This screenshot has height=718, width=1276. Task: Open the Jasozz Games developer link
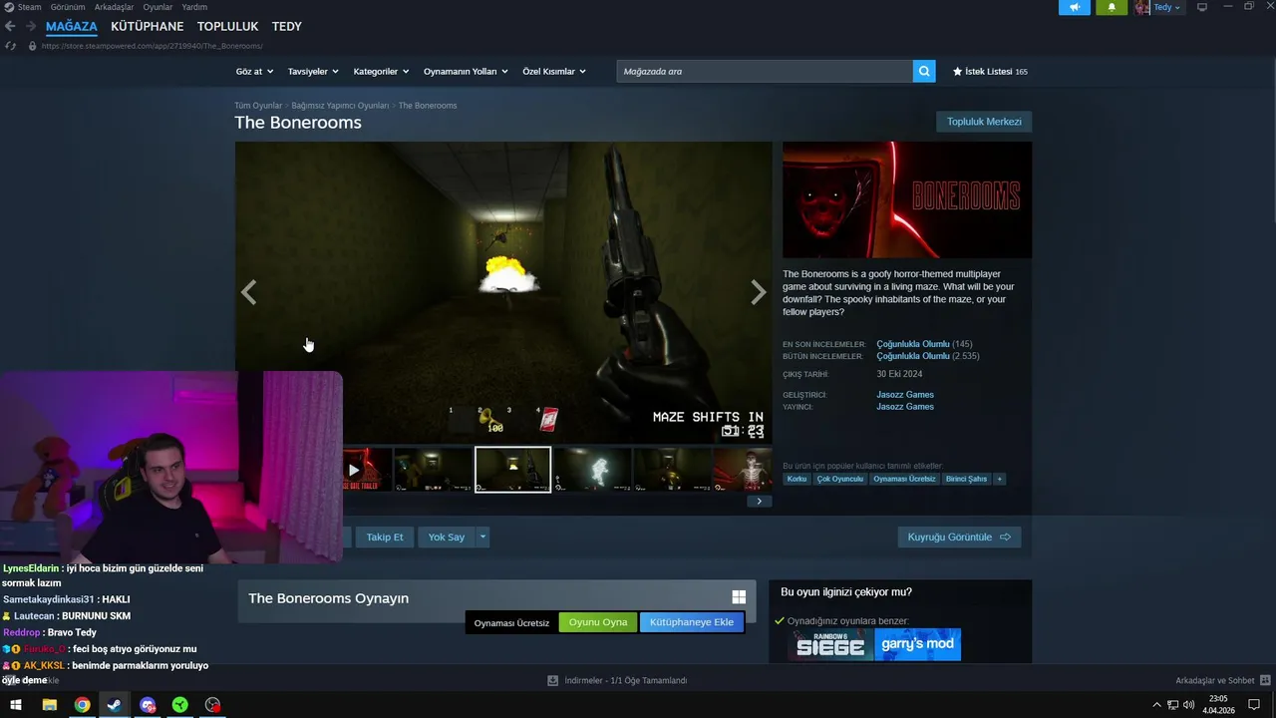pos(905,395)
